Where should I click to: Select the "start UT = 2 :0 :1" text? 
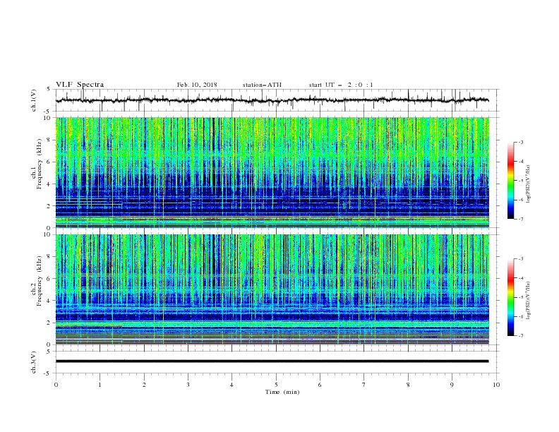tap(341, 85)
